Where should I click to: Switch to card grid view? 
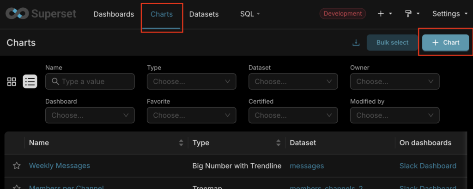tap(12, 82)
